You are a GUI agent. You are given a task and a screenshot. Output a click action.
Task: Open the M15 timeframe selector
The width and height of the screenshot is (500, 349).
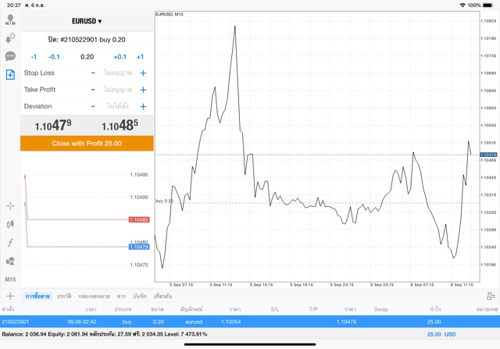click(10, 280)
